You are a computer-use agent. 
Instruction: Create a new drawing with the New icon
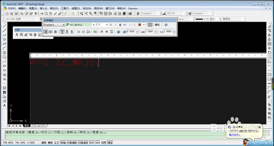tap(7, 13)
